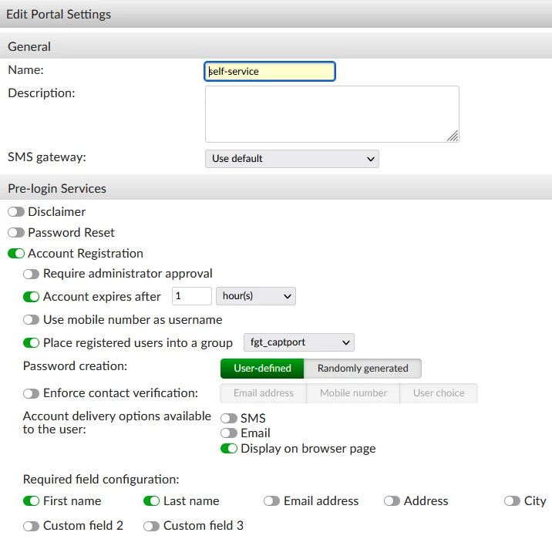Disable Account Registration toggle
552x539 pixels.
(16, 254)
